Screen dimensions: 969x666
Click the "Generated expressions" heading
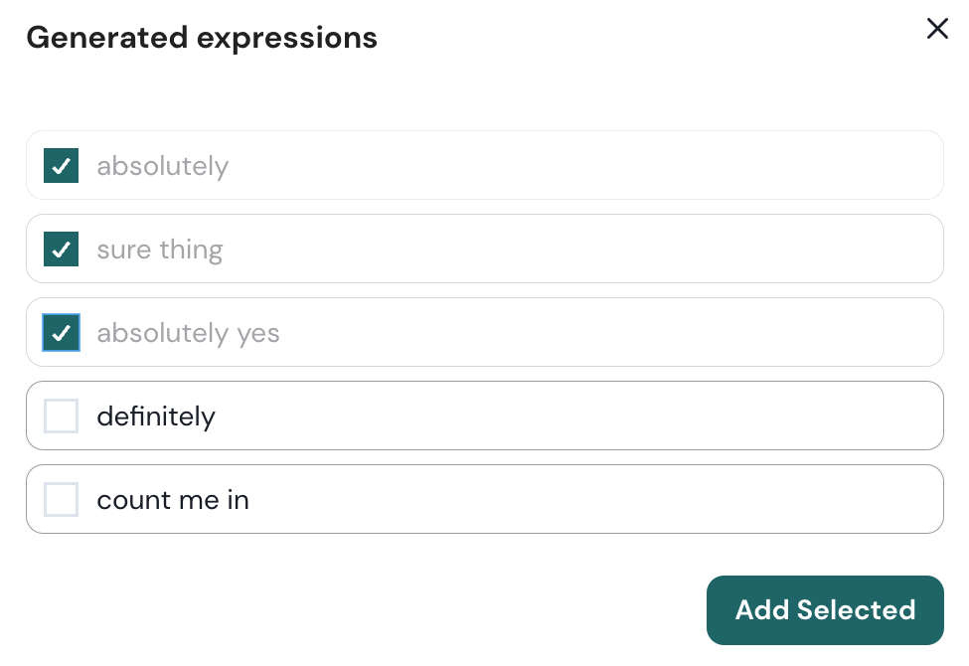[x=202, y=38]
